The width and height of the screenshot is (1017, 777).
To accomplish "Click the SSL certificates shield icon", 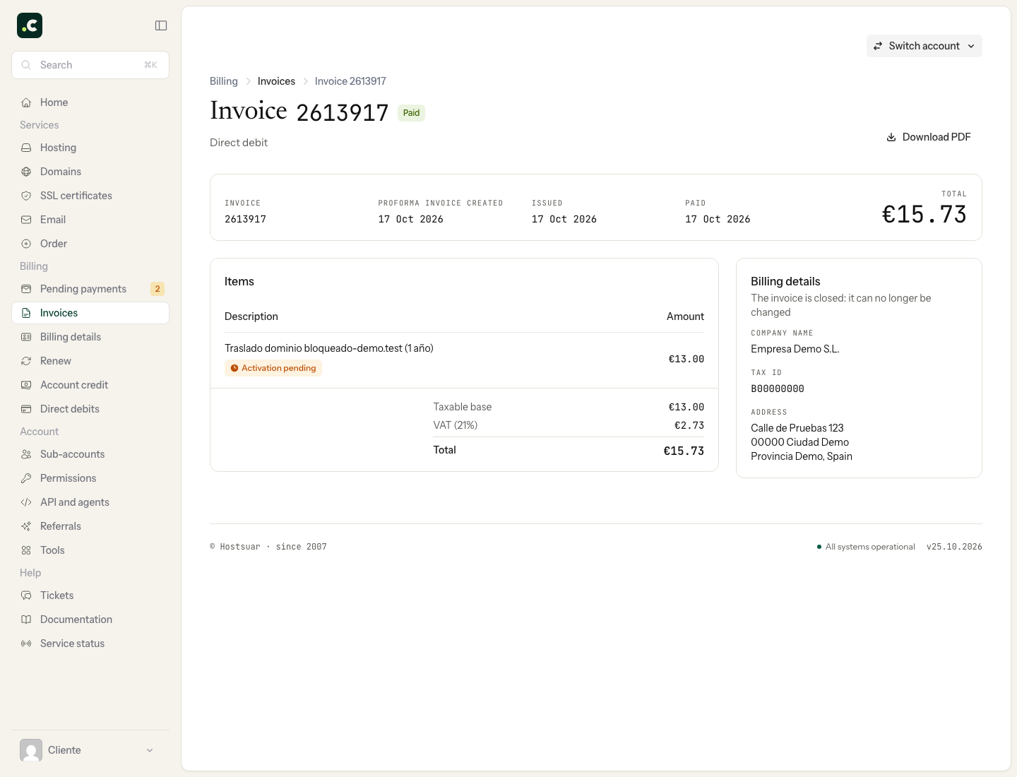I will coord(26,196).
